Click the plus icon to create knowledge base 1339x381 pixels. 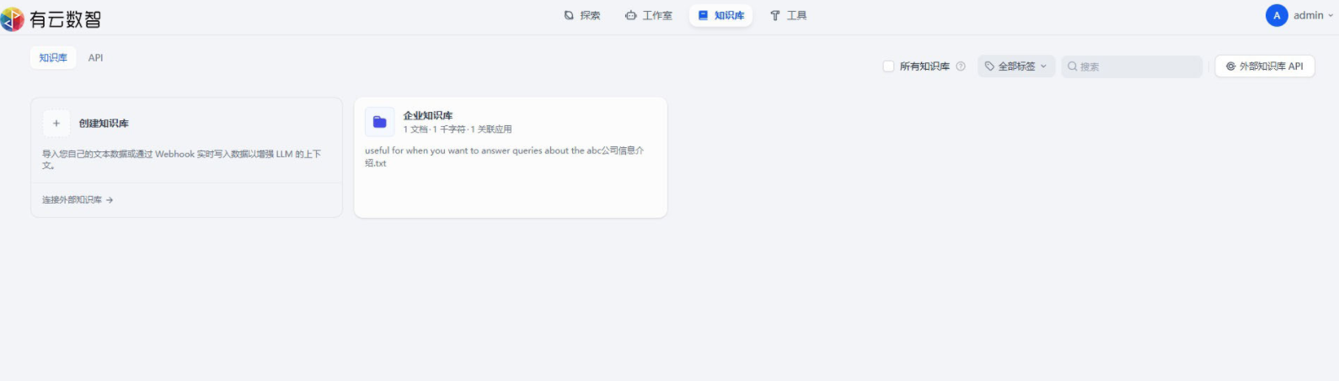tap(56, 124)
